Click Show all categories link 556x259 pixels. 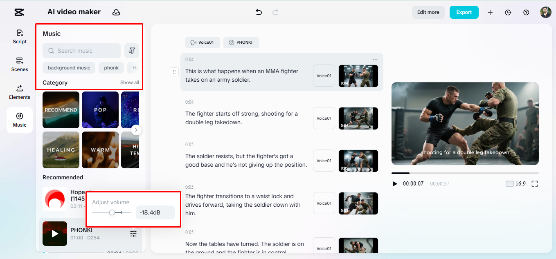point(129,83)
